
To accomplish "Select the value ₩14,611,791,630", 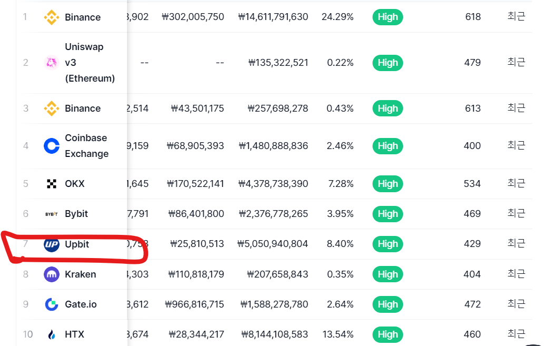I will pyautogui.click(x=273, y=17).
